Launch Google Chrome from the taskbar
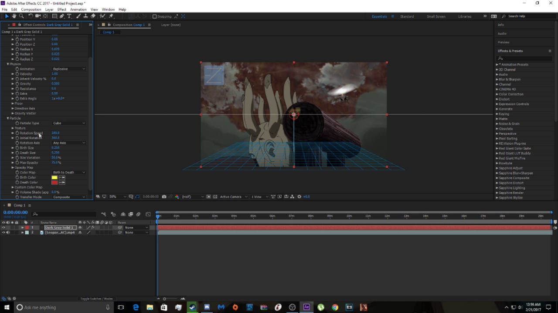 tap(335, 307)
